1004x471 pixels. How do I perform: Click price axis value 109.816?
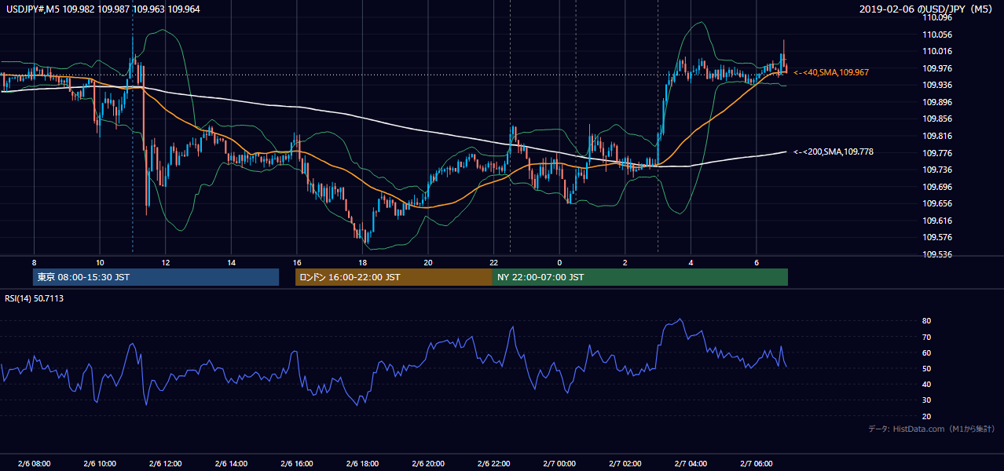coord(938,136)
